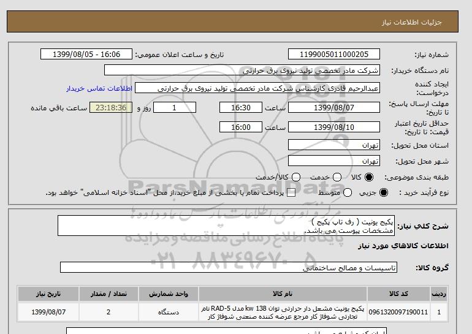Click the واحد شمارش column header

pos(169,294)
